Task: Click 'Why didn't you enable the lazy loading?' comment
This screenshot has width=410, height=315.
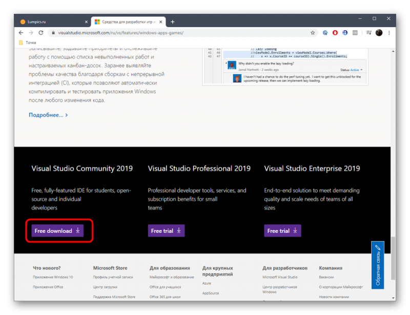Action: point(266,64)
